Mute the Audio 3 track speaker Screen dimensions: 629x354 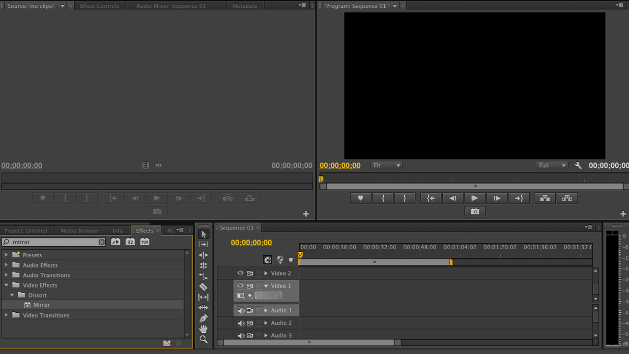click(241, 335)
